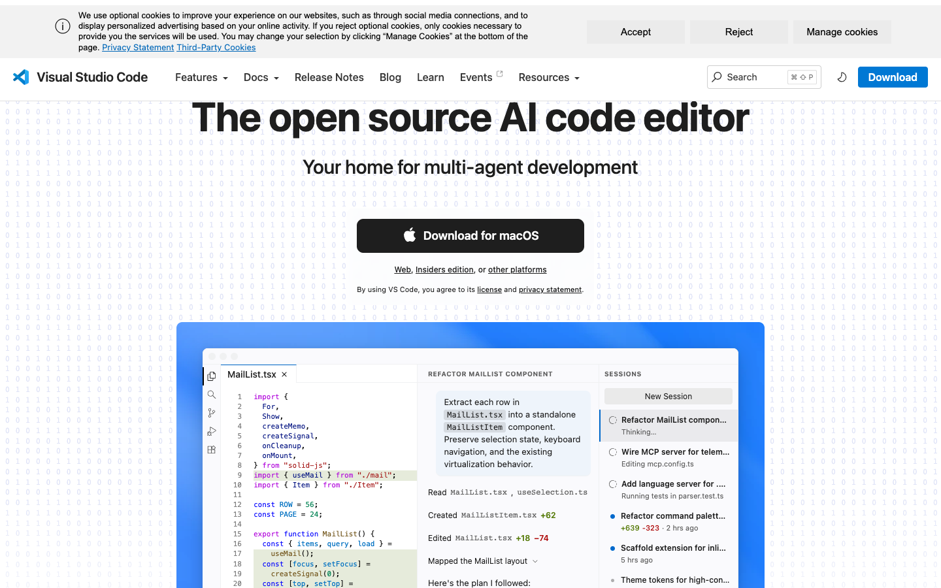Click the MailListItem chip in the prompt

click(474, 427)
